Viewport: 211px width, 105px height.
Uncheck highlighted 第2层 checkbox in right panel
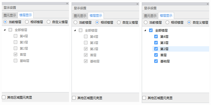(x=156, y=49)
